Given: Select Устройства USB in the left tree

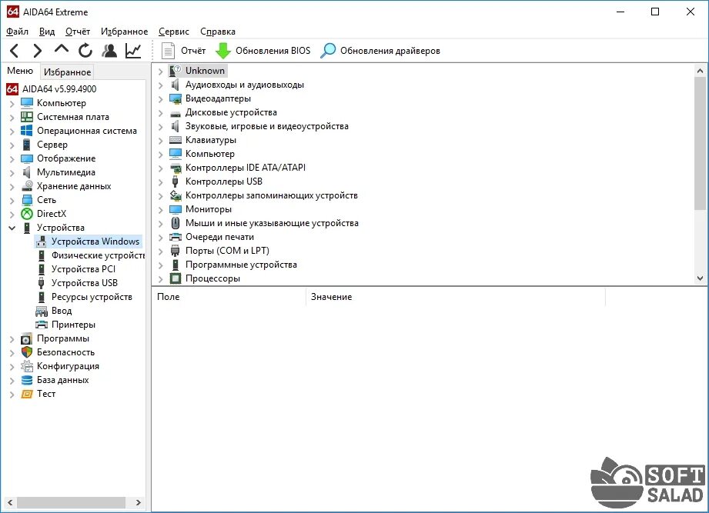Looking at the screenshot, I should (84, 283).
